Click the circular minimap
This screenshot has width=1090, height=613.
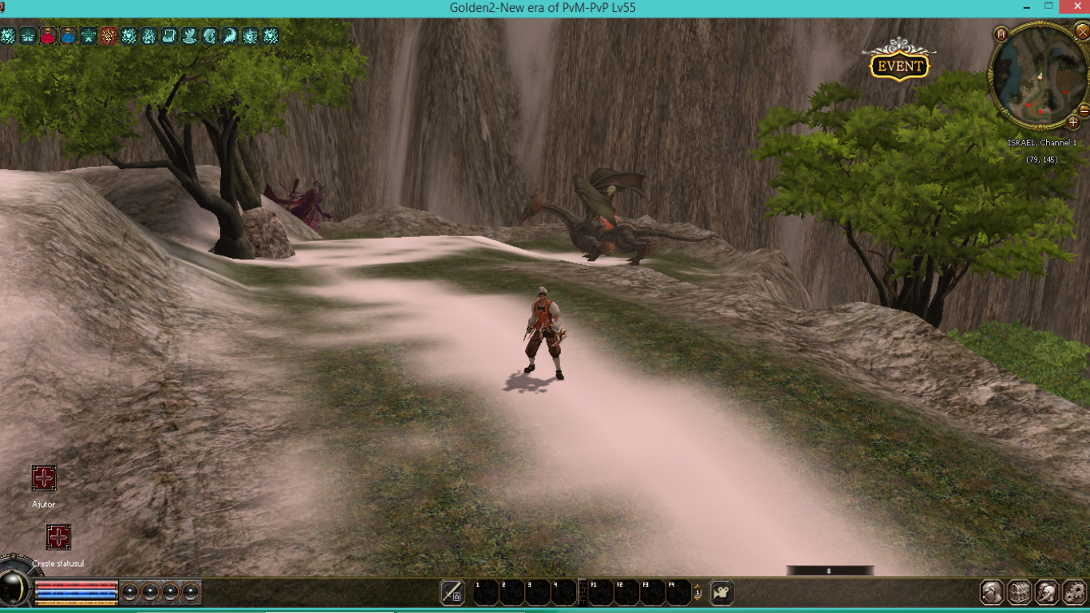pos(1039,77)
